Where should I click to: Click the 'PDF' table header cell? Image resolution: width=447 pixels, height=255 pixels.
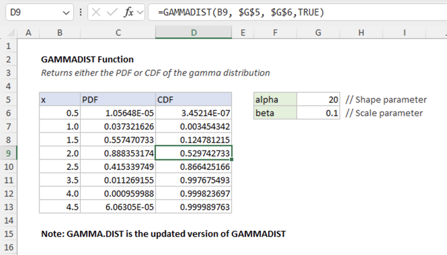coord(118,99)
